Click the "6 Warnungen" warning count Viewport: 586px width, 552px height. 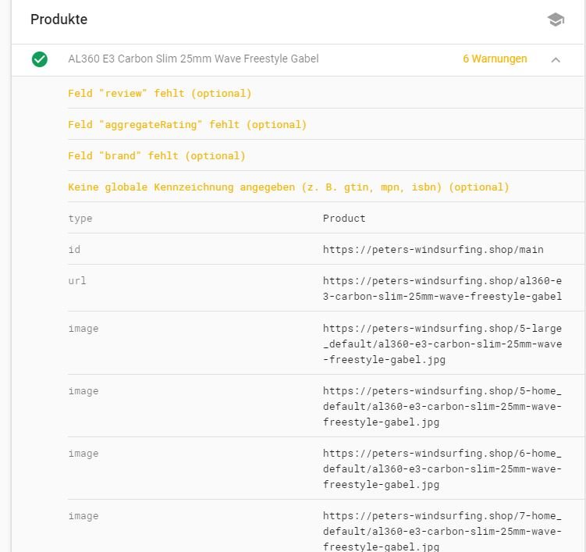pos(495,59)
